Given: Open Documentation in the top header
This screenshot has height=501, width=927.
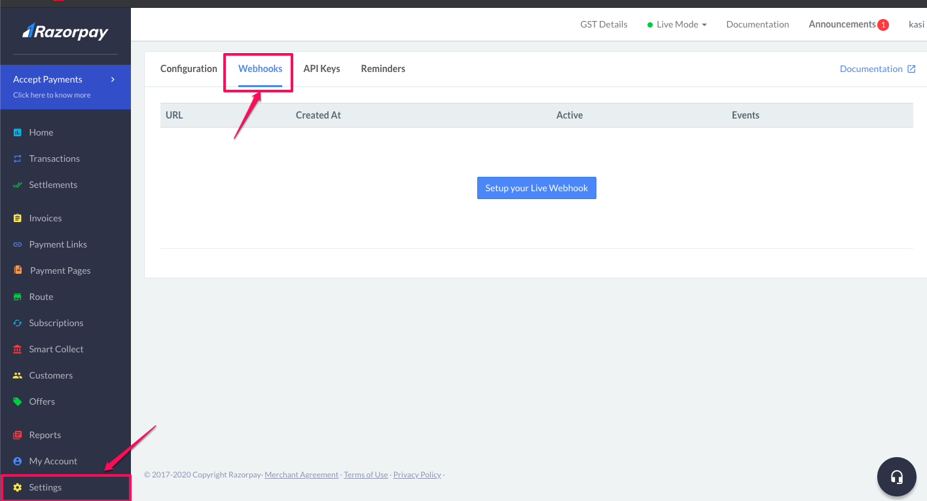Looking at the screenshot, I should (757, 24).
